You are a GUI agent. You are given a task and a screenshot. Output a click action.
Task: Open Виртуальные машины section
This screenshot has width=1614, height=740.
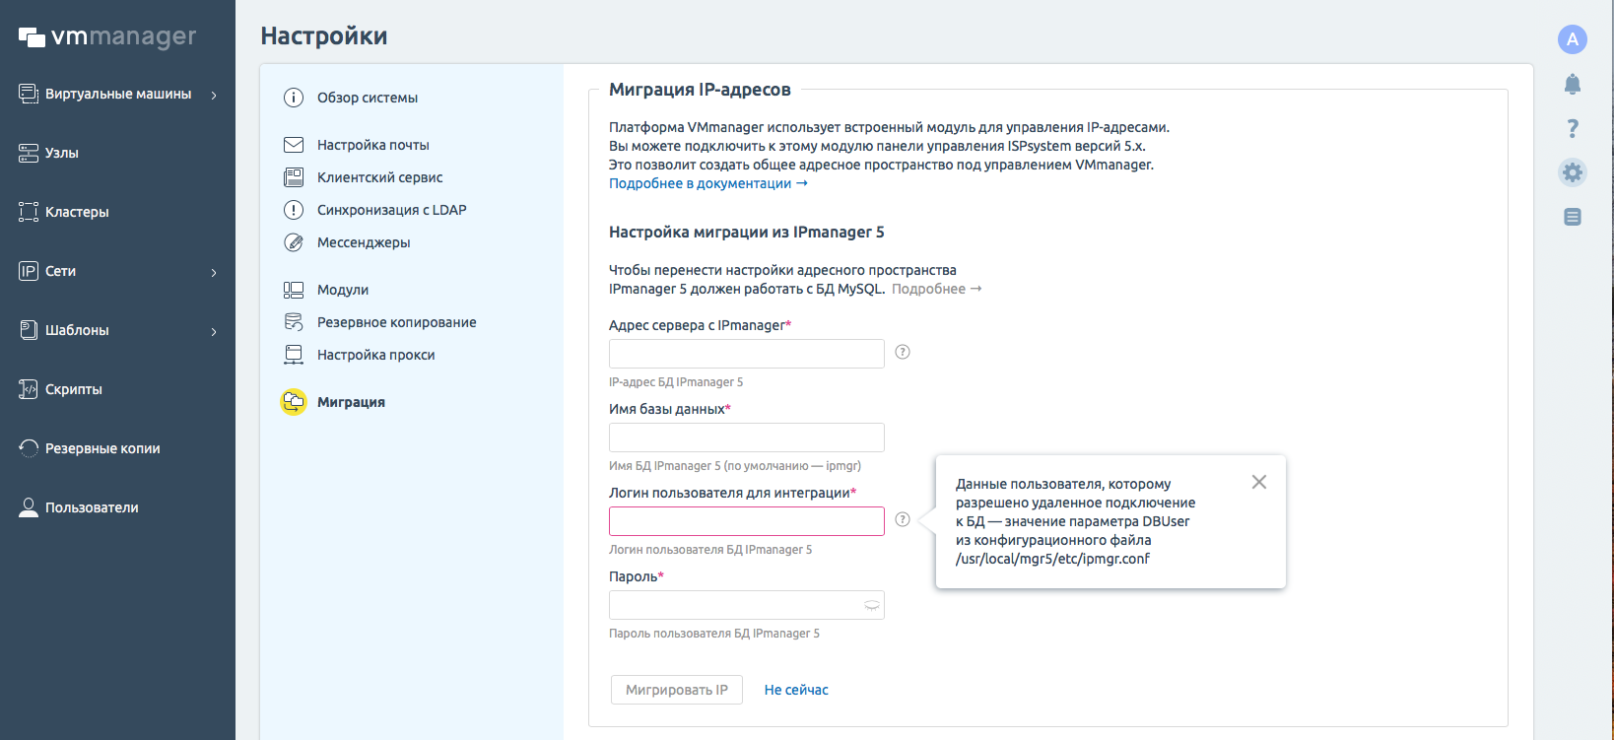(117, 94)
